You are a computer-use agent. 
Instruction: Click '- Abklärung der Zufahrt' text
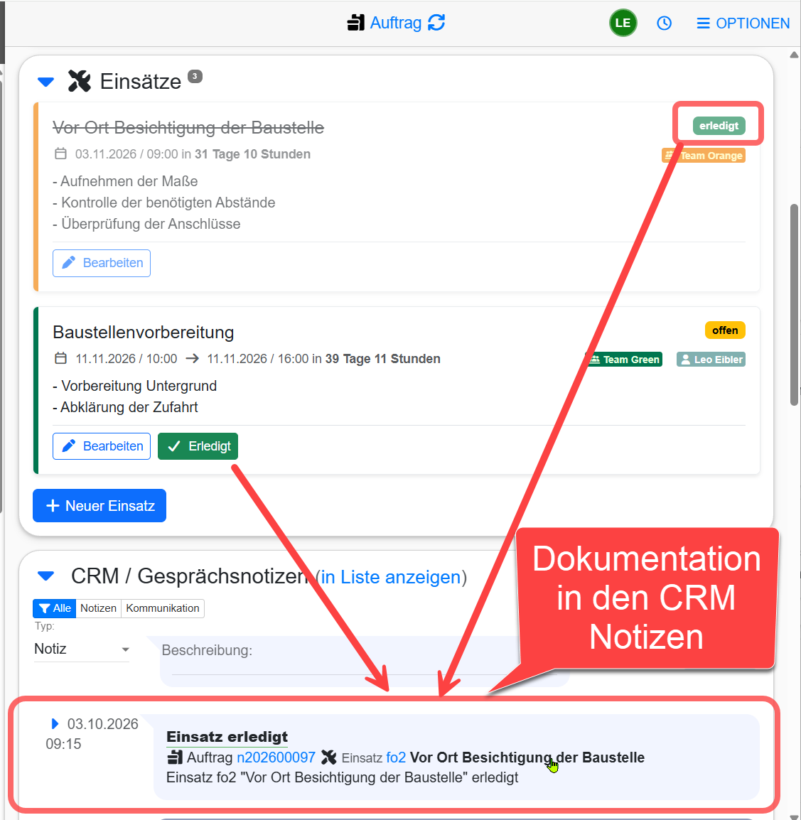[126, 407]
